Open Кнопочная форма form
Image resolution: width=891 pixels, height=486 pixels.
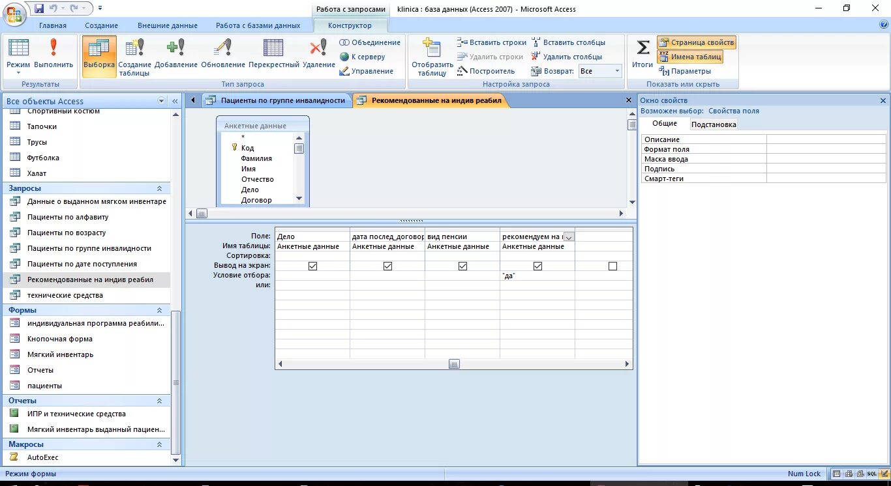click(x=60, y=339)
